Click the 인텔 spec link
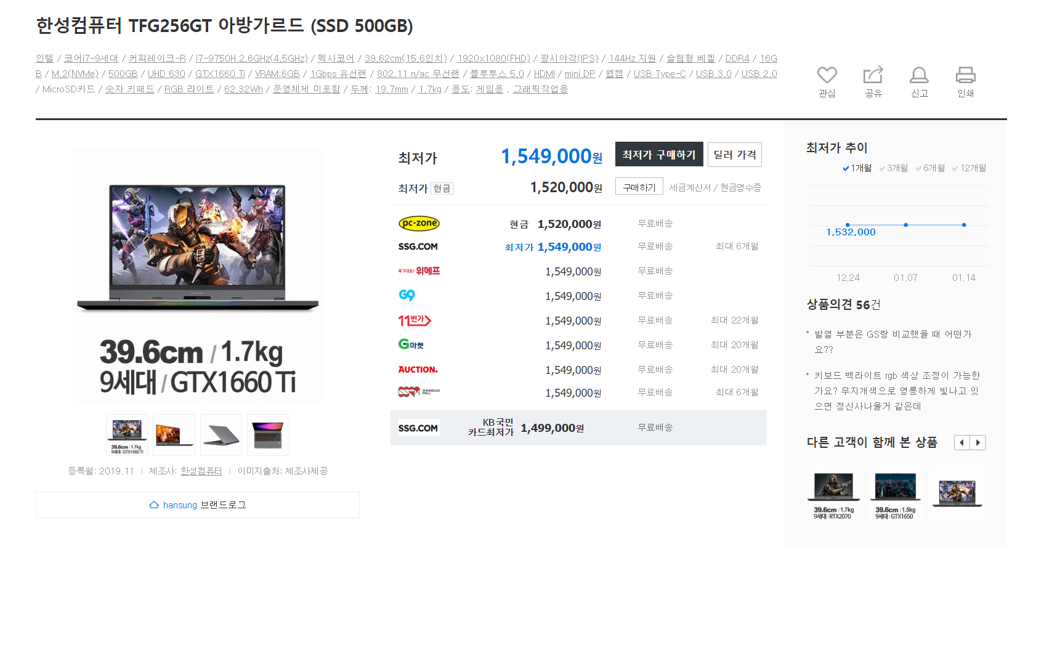The image size is (1044, 645). (x=45, y=58)
